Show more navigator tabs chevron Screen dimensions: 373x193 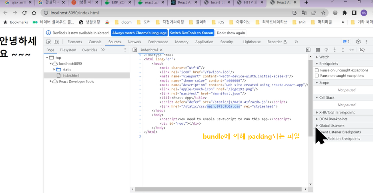[x=103, y=50]
